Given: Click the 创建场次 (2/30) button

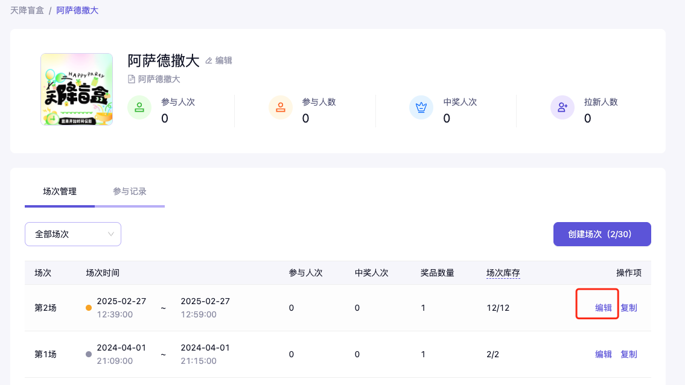Looking at the screenshot, I should 602,234.
